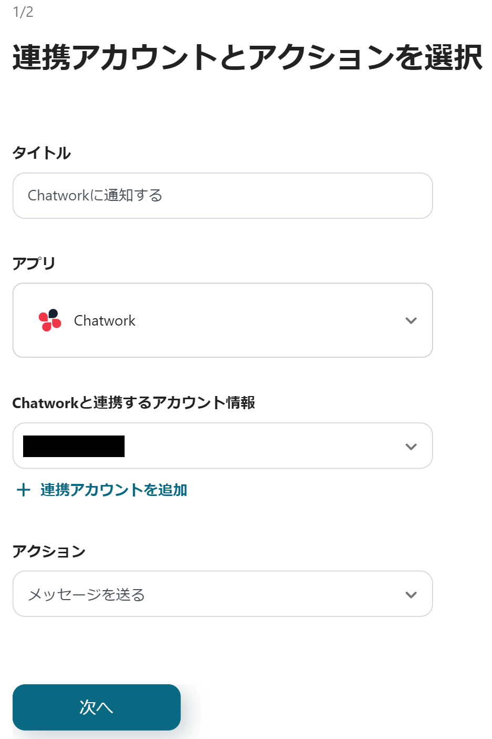Select the Chatwork text in app selector
This screenshot has width=492, height=739.
pyautogui.click(x=105, y=321)
